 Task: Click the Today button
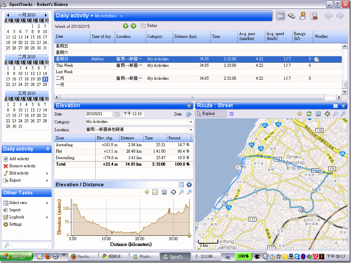pyautogui.click(x=149, y=26)
